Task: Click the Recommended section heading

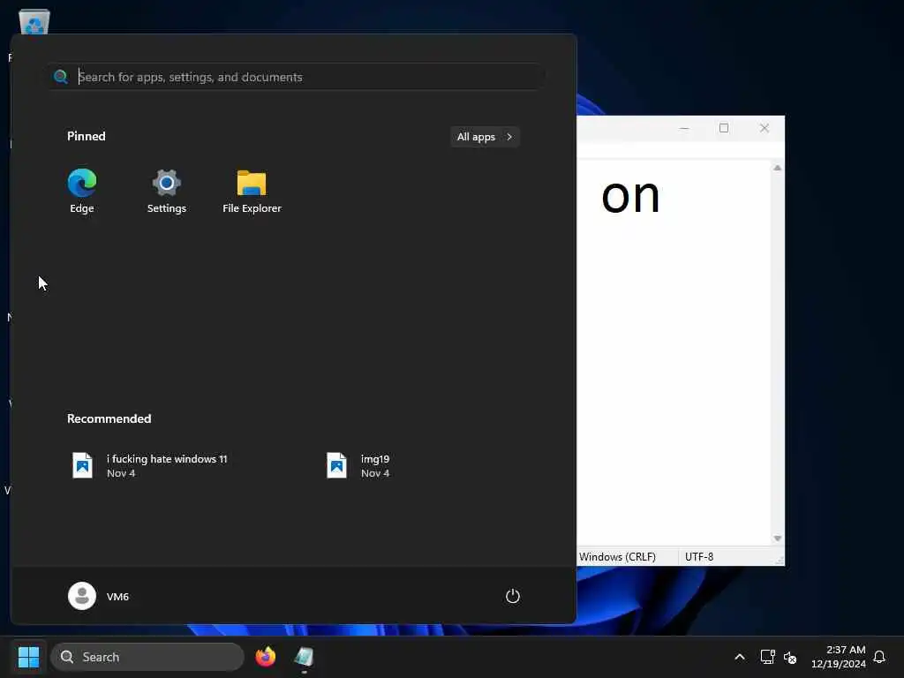Action: [109, 418]
